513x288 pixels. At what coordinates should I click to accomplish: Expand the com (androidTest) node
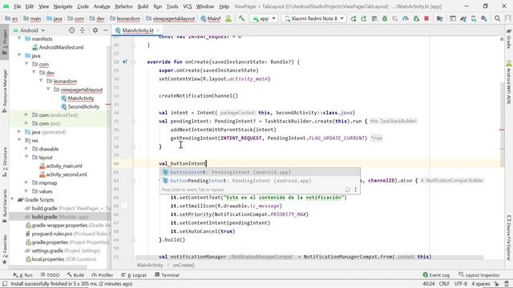pyautogui.click(x=26, y=115)
